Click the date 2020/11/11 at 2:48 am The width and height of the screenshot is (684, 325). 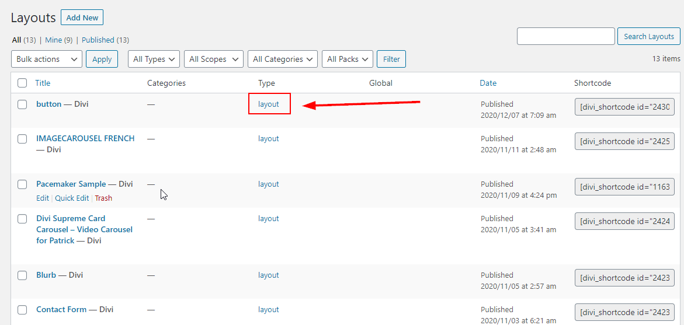pyautogui.click(x=518, y=150)
